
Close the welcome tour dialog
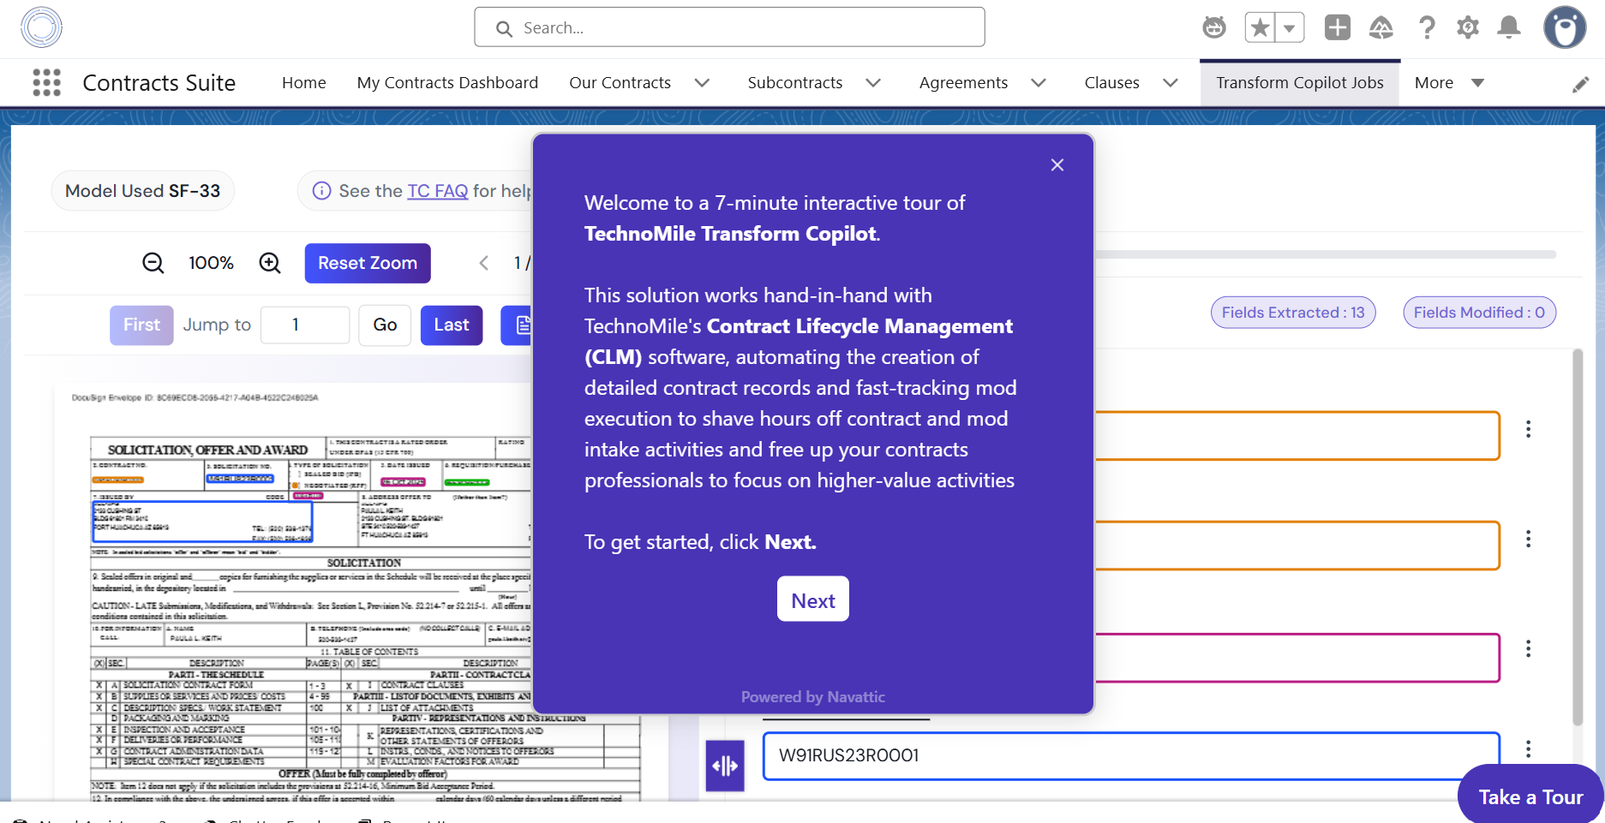(1057, 164)
